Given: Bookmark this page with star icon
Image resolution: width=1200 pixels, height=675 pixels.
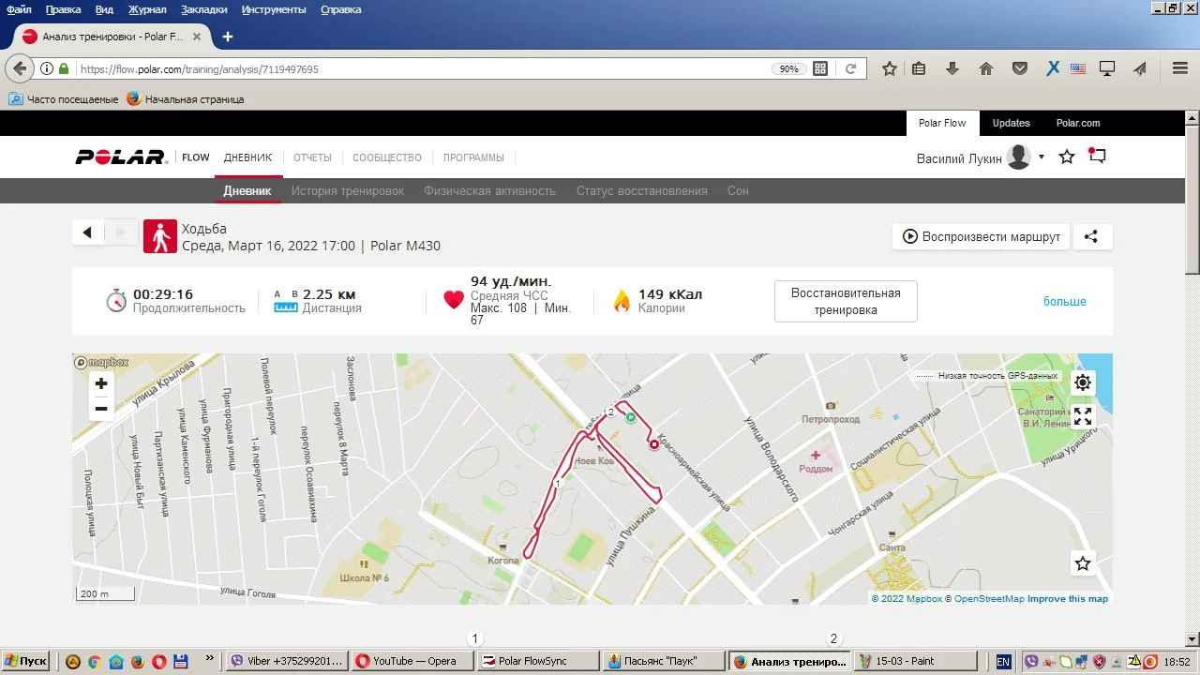Looking at the screenshot, I should click(890, 68).
